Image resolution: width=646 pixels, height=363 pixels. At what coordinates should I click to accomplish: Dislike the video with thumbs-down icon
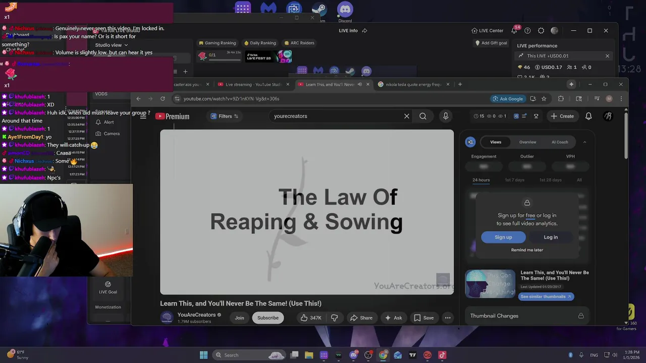(334, 318)
